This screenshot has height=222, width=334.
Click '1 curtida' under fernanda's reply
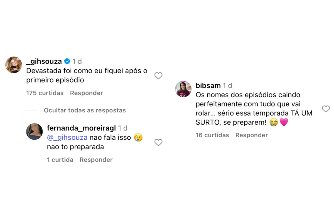(60, 160)
